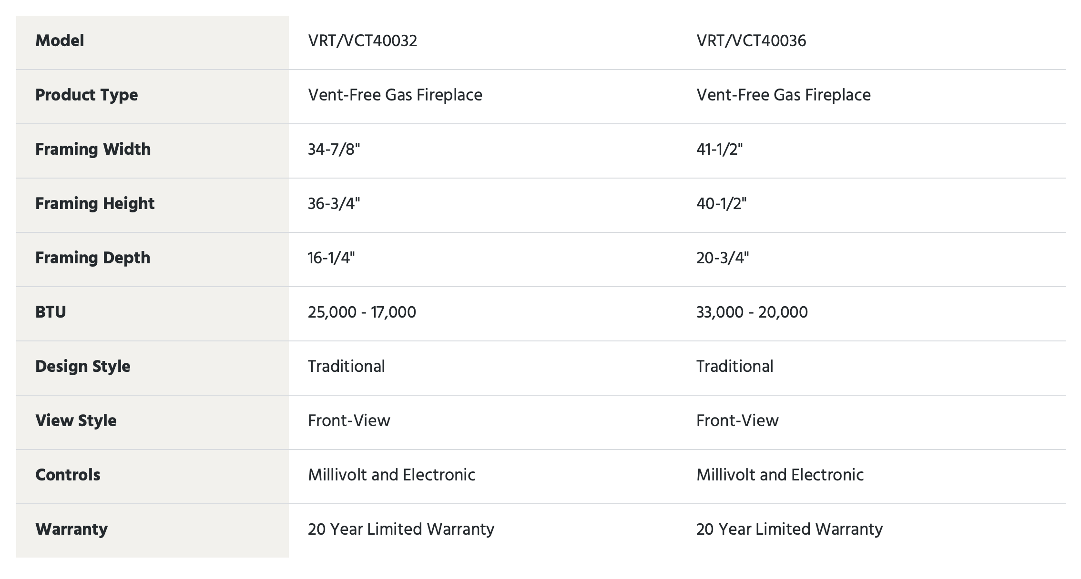Click the BTU row label
The width and height of the screenshot is (1081, 579).
tap(51, 312)
